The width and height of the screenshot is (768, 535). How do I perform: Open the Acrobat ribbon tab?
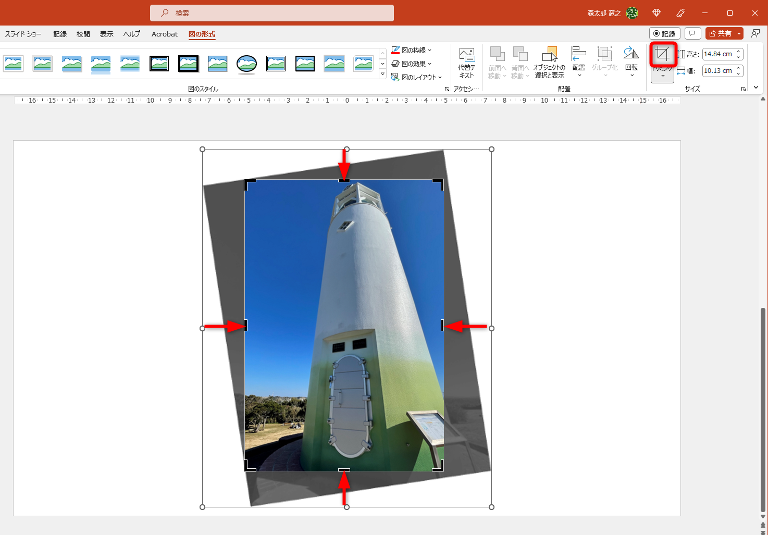[164, 34]
